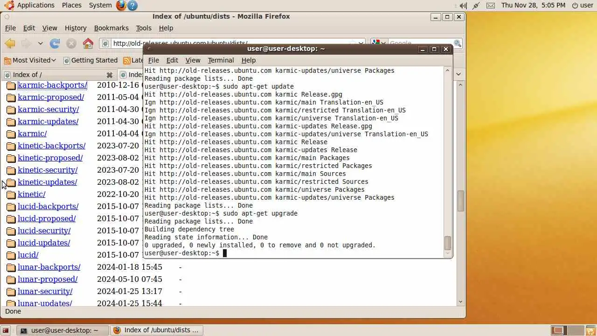Click the folder icon beside kinetic-security/
Viewport: 597px width, 336px height.
click(x=11, y=170)
